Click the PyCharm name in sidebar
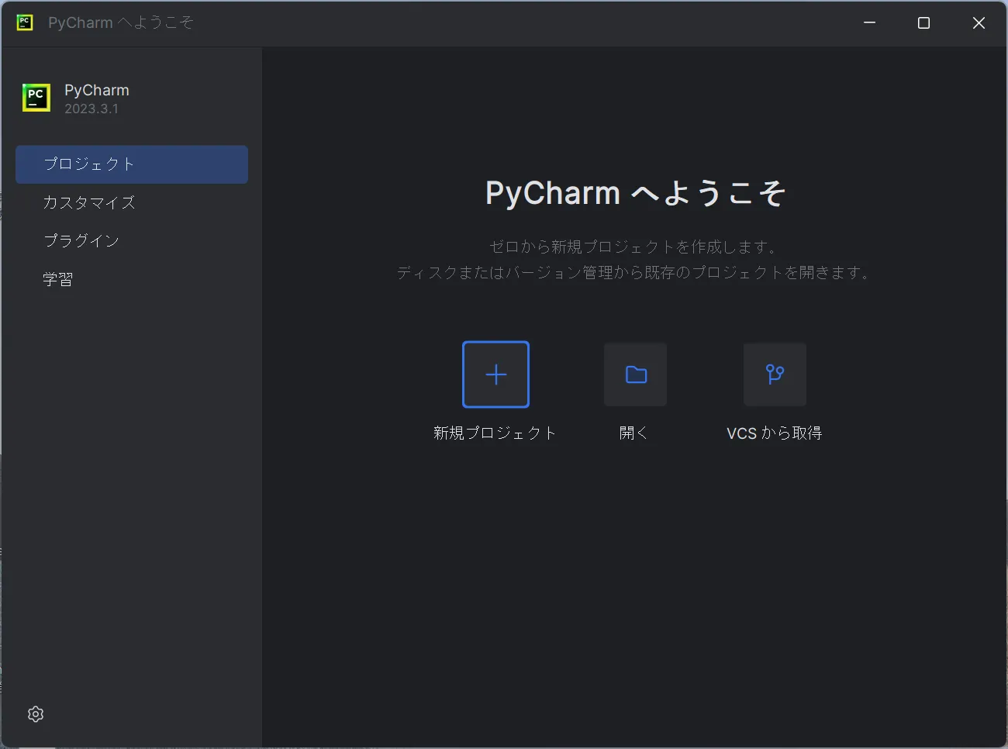1008x749 pixels. click(x=97, y=90)
